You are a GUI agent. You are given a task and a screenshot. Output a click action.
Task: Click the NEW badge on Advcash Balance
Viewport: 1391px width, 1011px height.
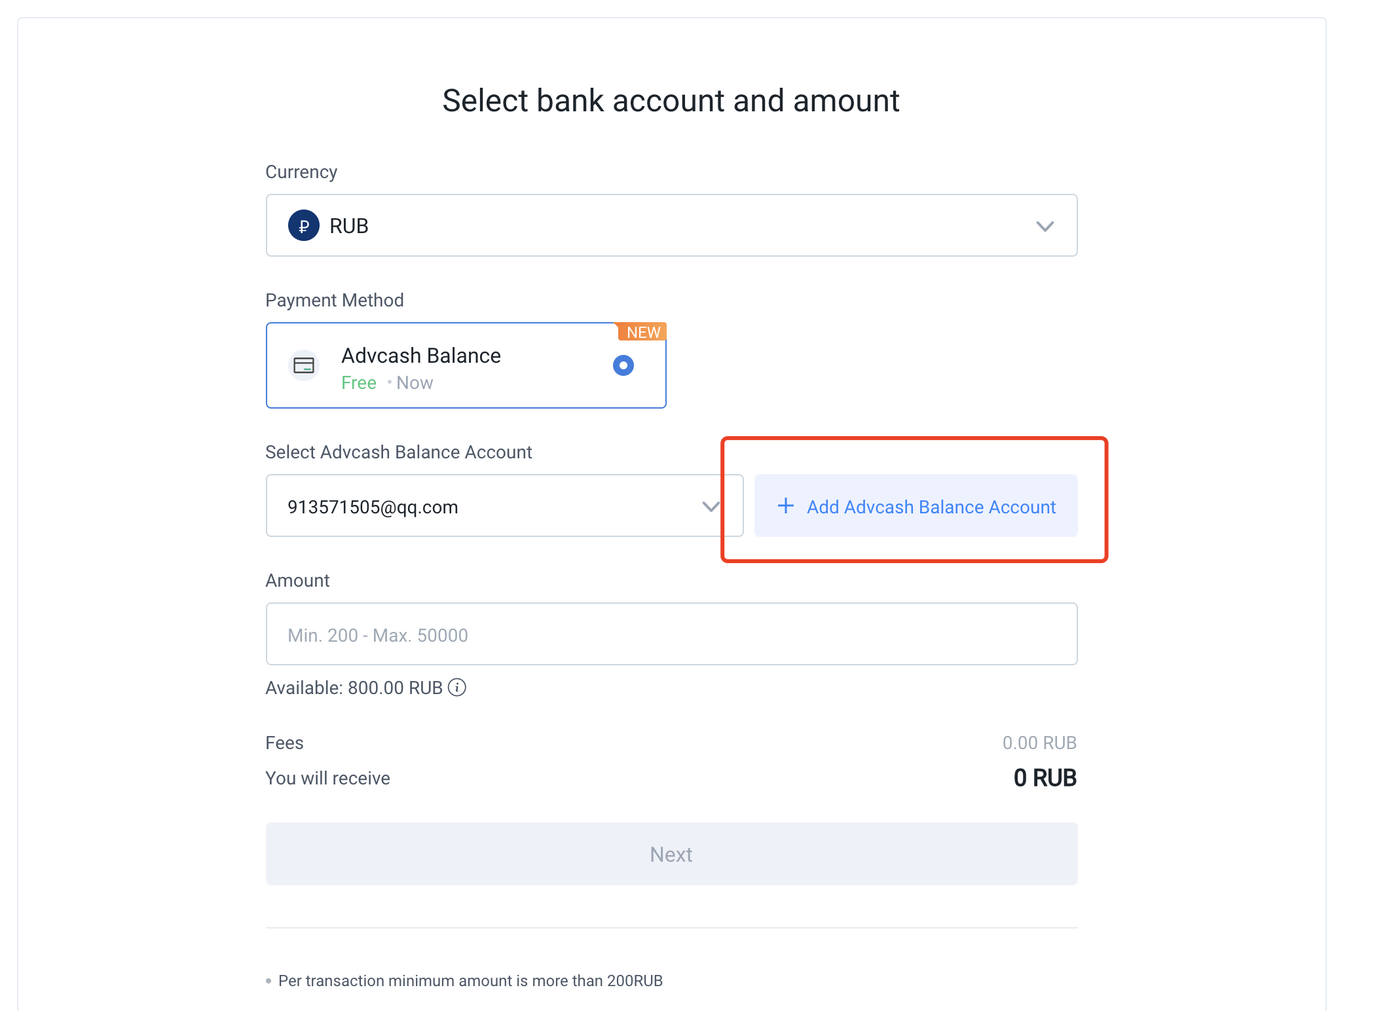click(642, 332)
